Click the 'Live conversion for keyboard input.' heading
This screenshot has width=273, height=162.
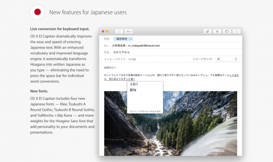tap(60, 29)
